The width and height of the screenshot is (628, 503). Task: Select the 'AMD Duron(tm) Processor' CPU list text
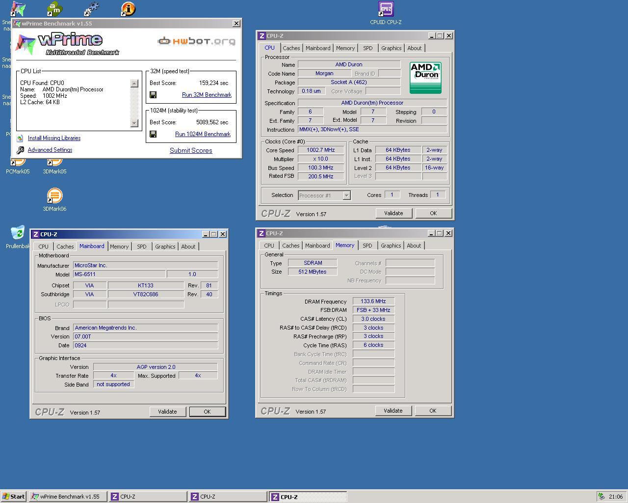73,89
